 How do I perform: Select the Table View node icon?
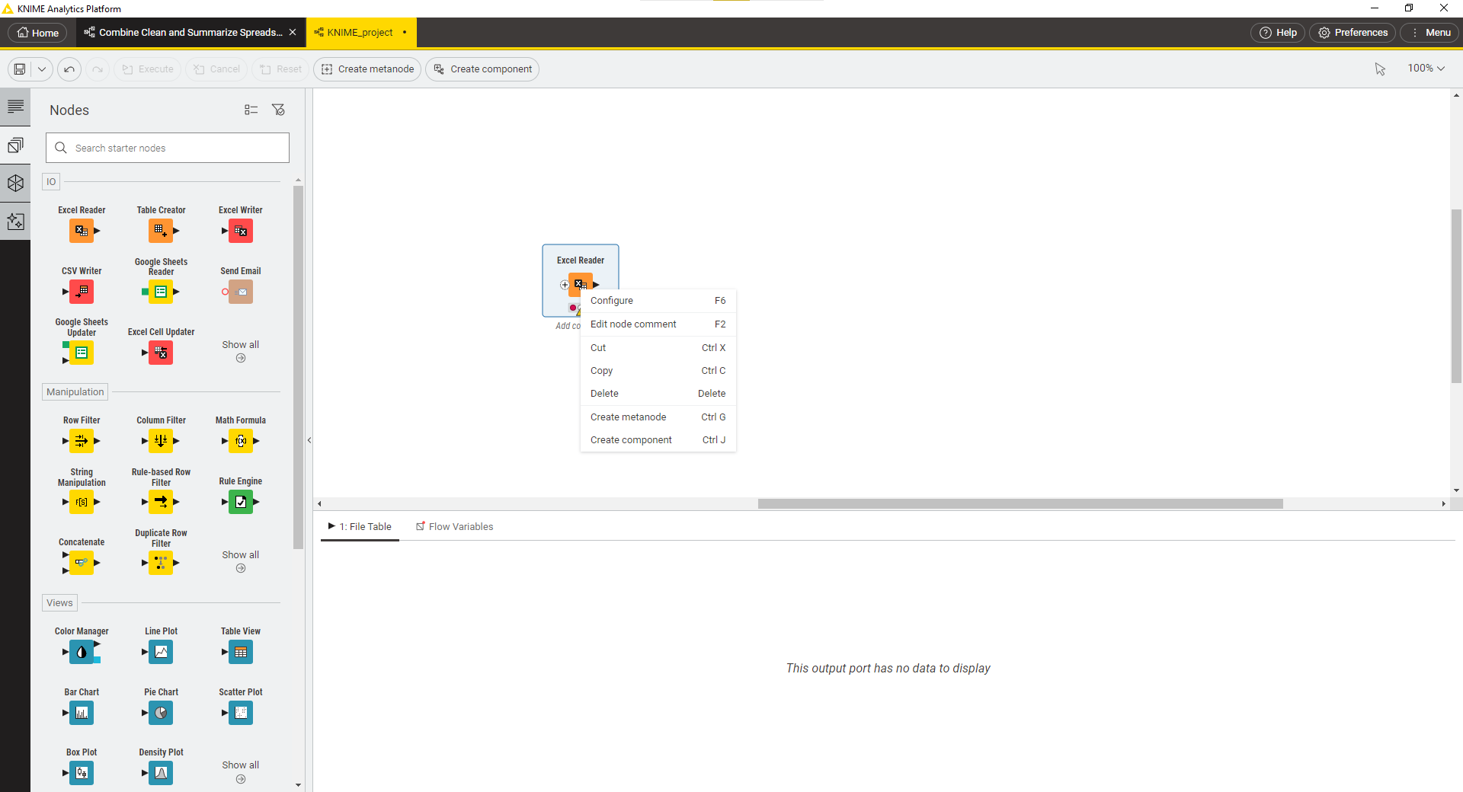tap(241, 652)
